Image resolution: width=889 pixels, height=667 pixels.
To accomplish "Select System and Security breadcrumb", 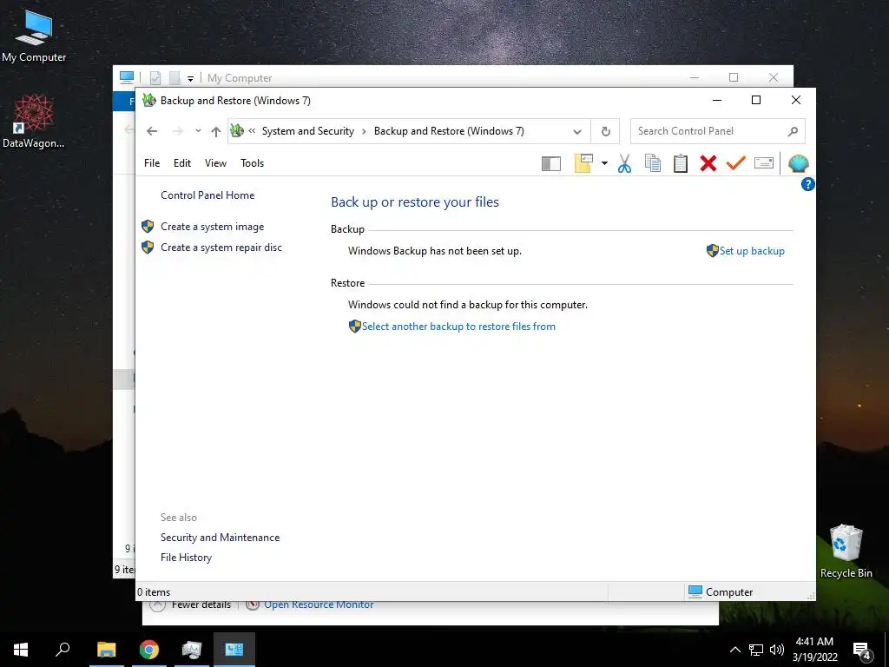I will 308,131.
